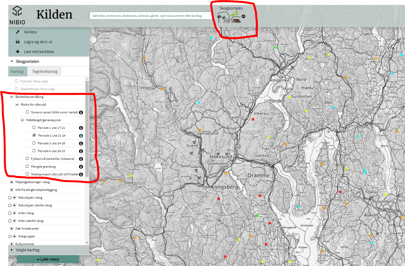
Task: Expand the Arter i skog group
Action: (14, 213)
